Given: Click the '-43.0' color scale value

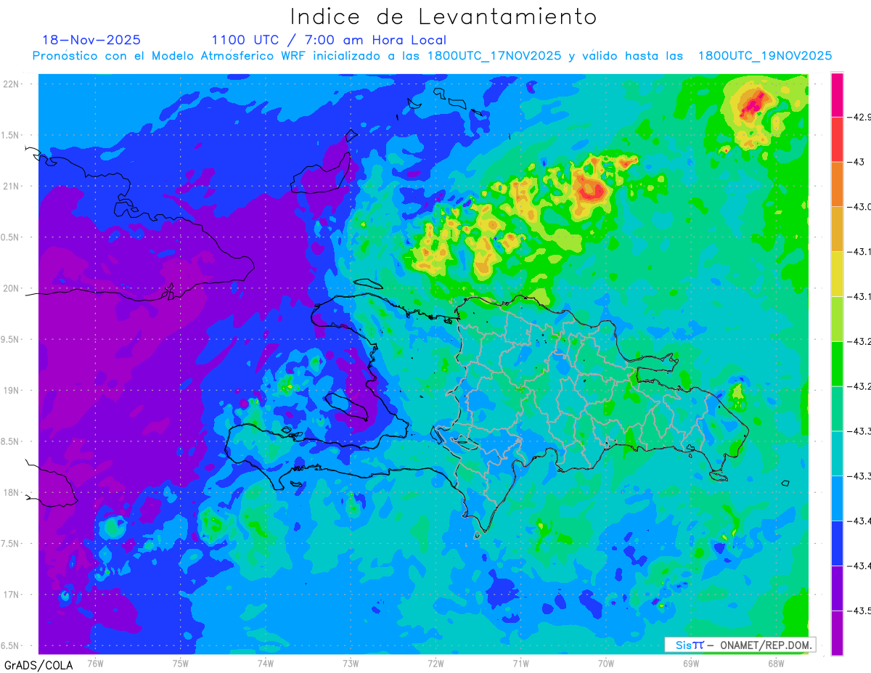Looking at the screenshot, I should tap(861, 207).
